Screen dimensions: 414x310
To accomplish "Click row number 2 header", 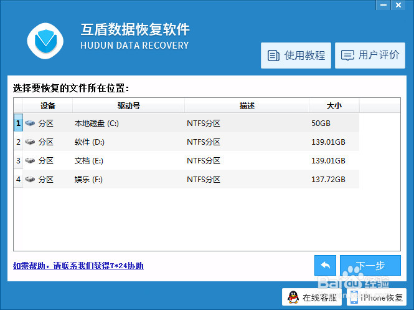I will pos(18,142).
